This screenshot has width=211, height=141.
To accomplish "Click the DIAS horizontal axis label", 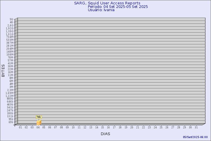I will point(105,134).
